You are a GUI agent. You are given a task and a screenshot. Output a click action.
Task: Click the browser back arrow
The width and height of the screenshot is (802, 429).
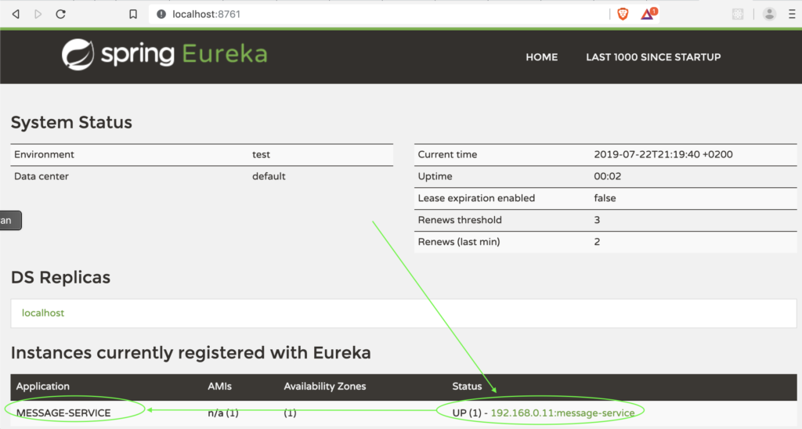16,14
